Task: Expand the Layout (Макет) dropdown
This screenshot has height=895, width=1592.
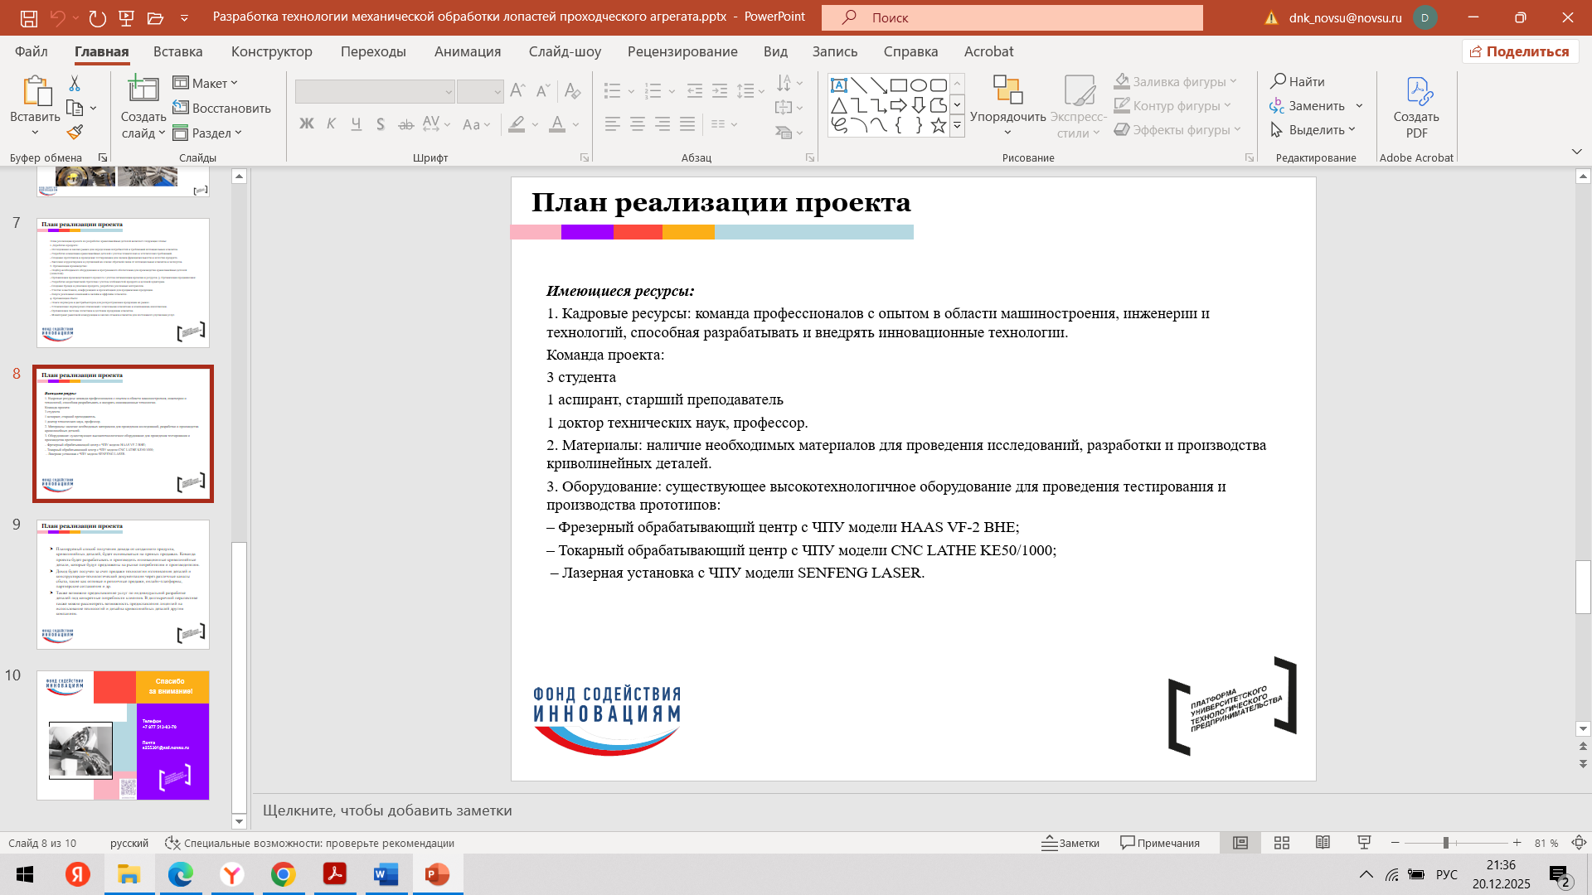Action: point(206,83)
